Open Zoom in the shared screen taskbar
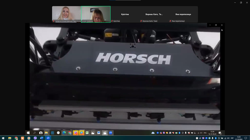Screen dimensions: 250x140 tap(110, 133)
